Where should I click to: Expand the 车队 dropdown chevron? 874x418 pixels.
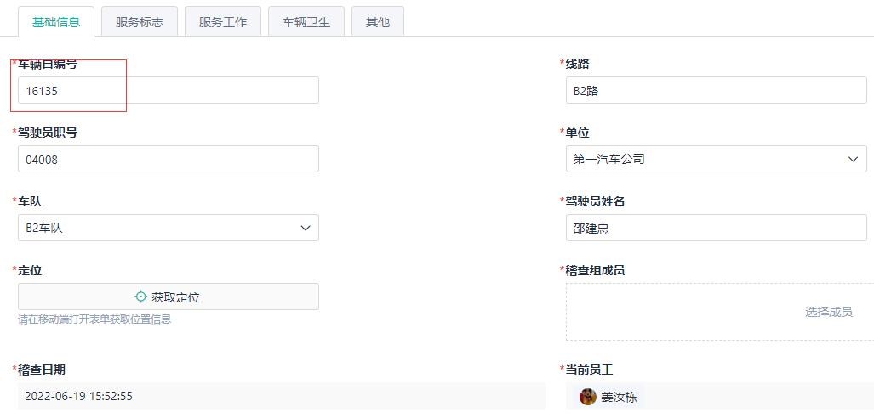306,229
